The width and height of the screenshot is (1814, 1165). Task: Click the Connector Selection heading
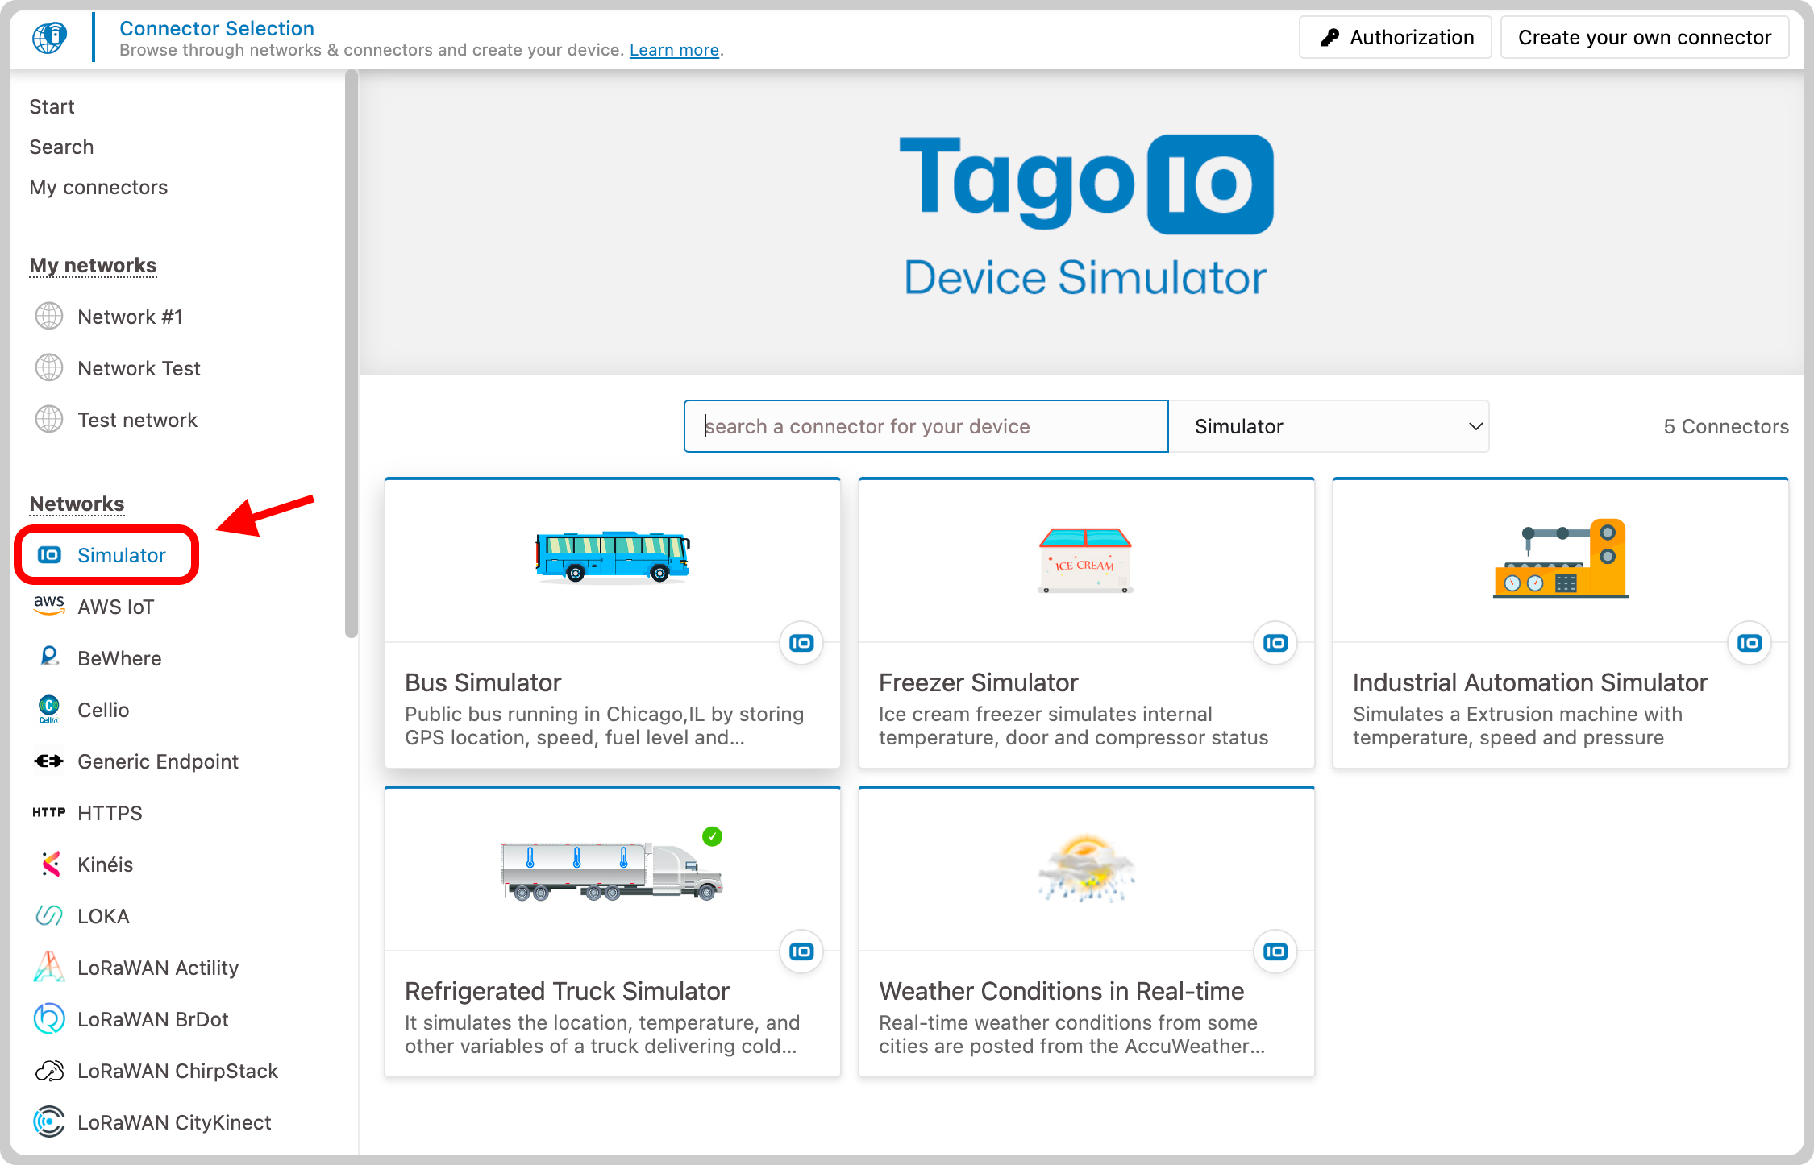tap(217, 28)
